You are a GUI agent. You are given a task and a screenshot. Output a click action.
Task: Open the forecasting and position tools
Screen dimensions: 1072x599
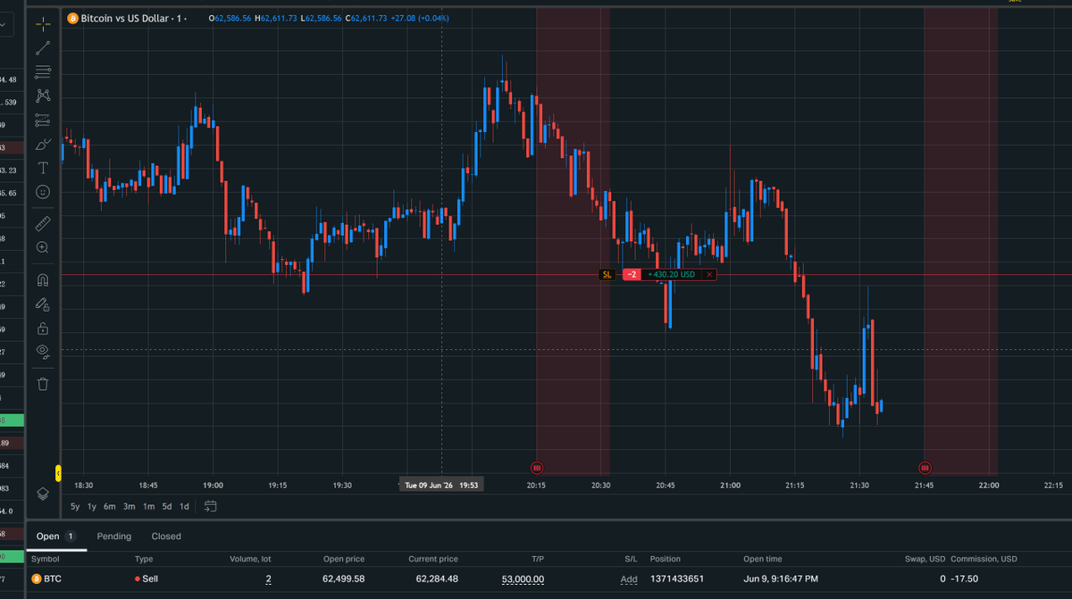click(x=43, y=120)
